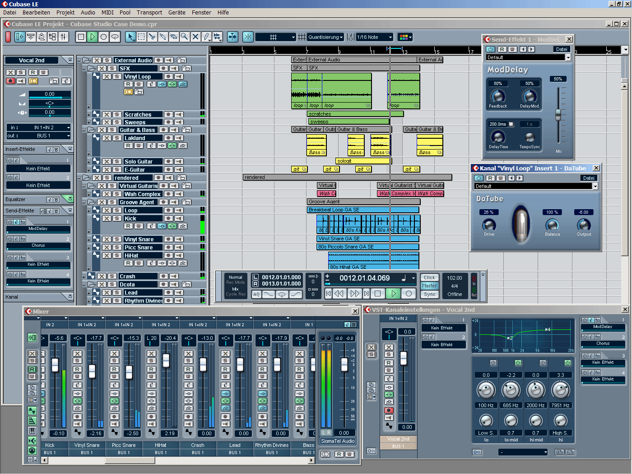Select the Object Selection arrow tool
632x474 pixels.
pos(130,37)
